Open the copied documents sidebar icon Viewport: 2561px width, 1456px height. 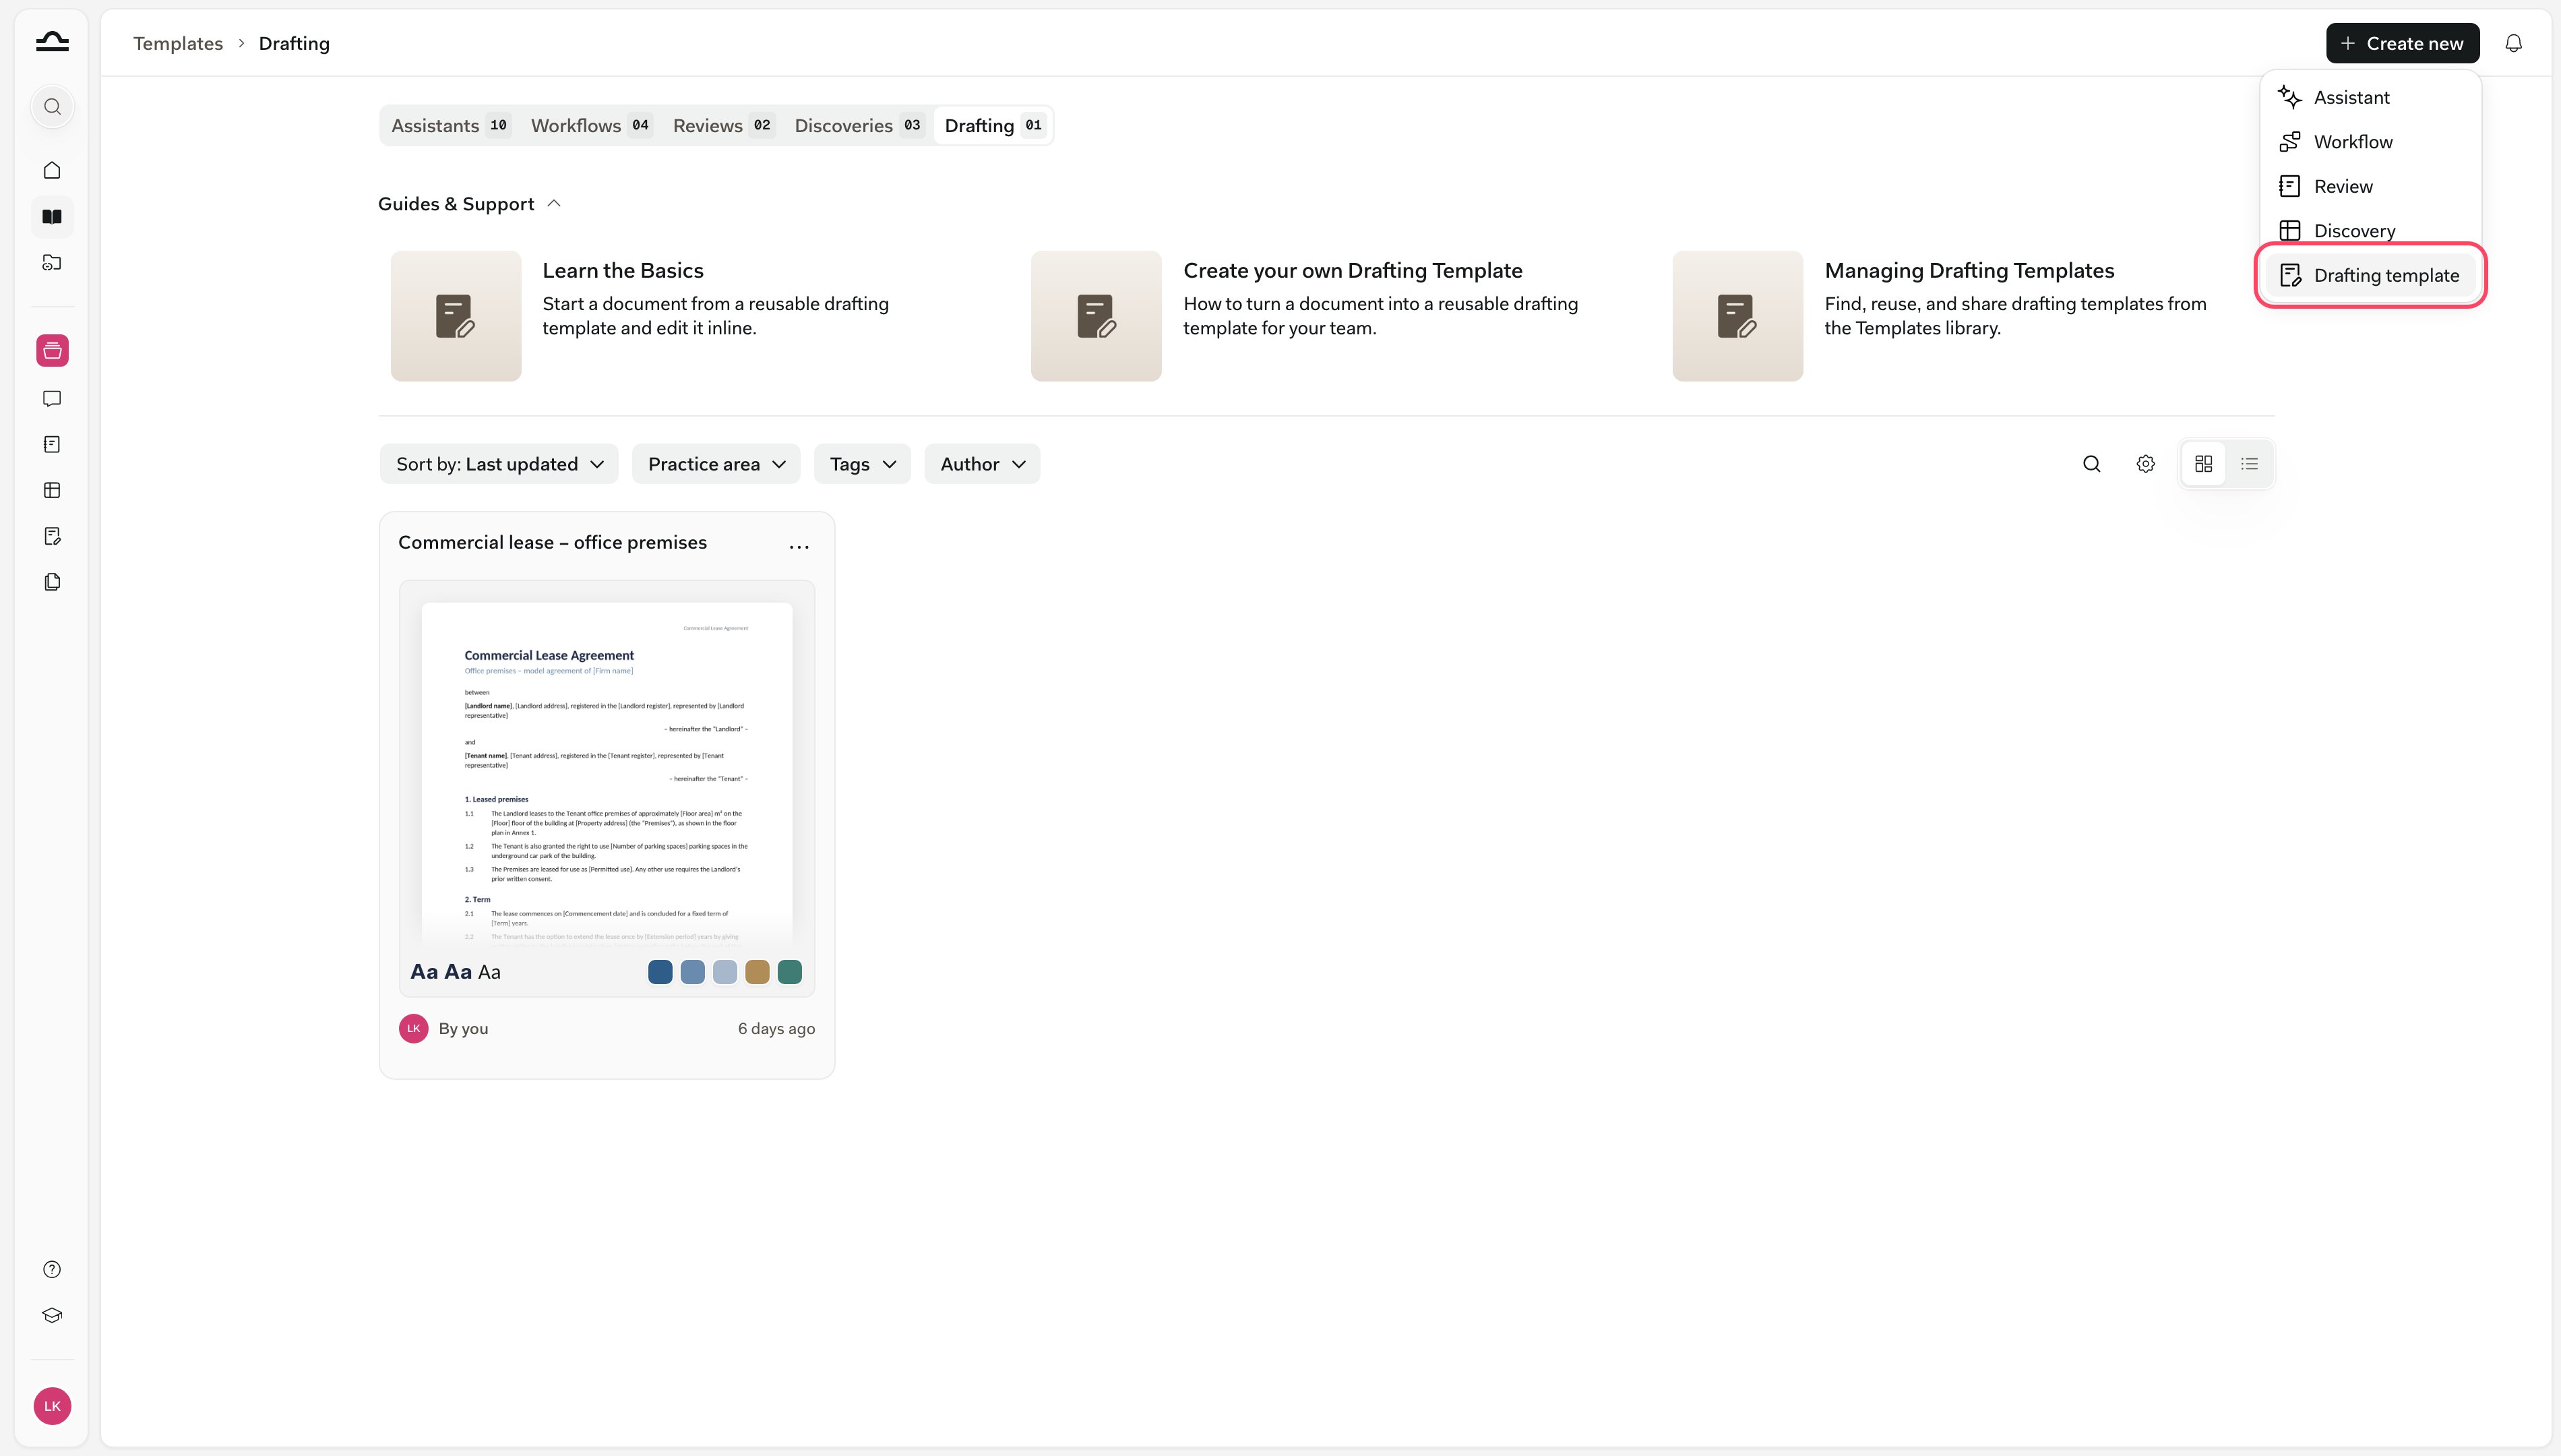(52, 582)
